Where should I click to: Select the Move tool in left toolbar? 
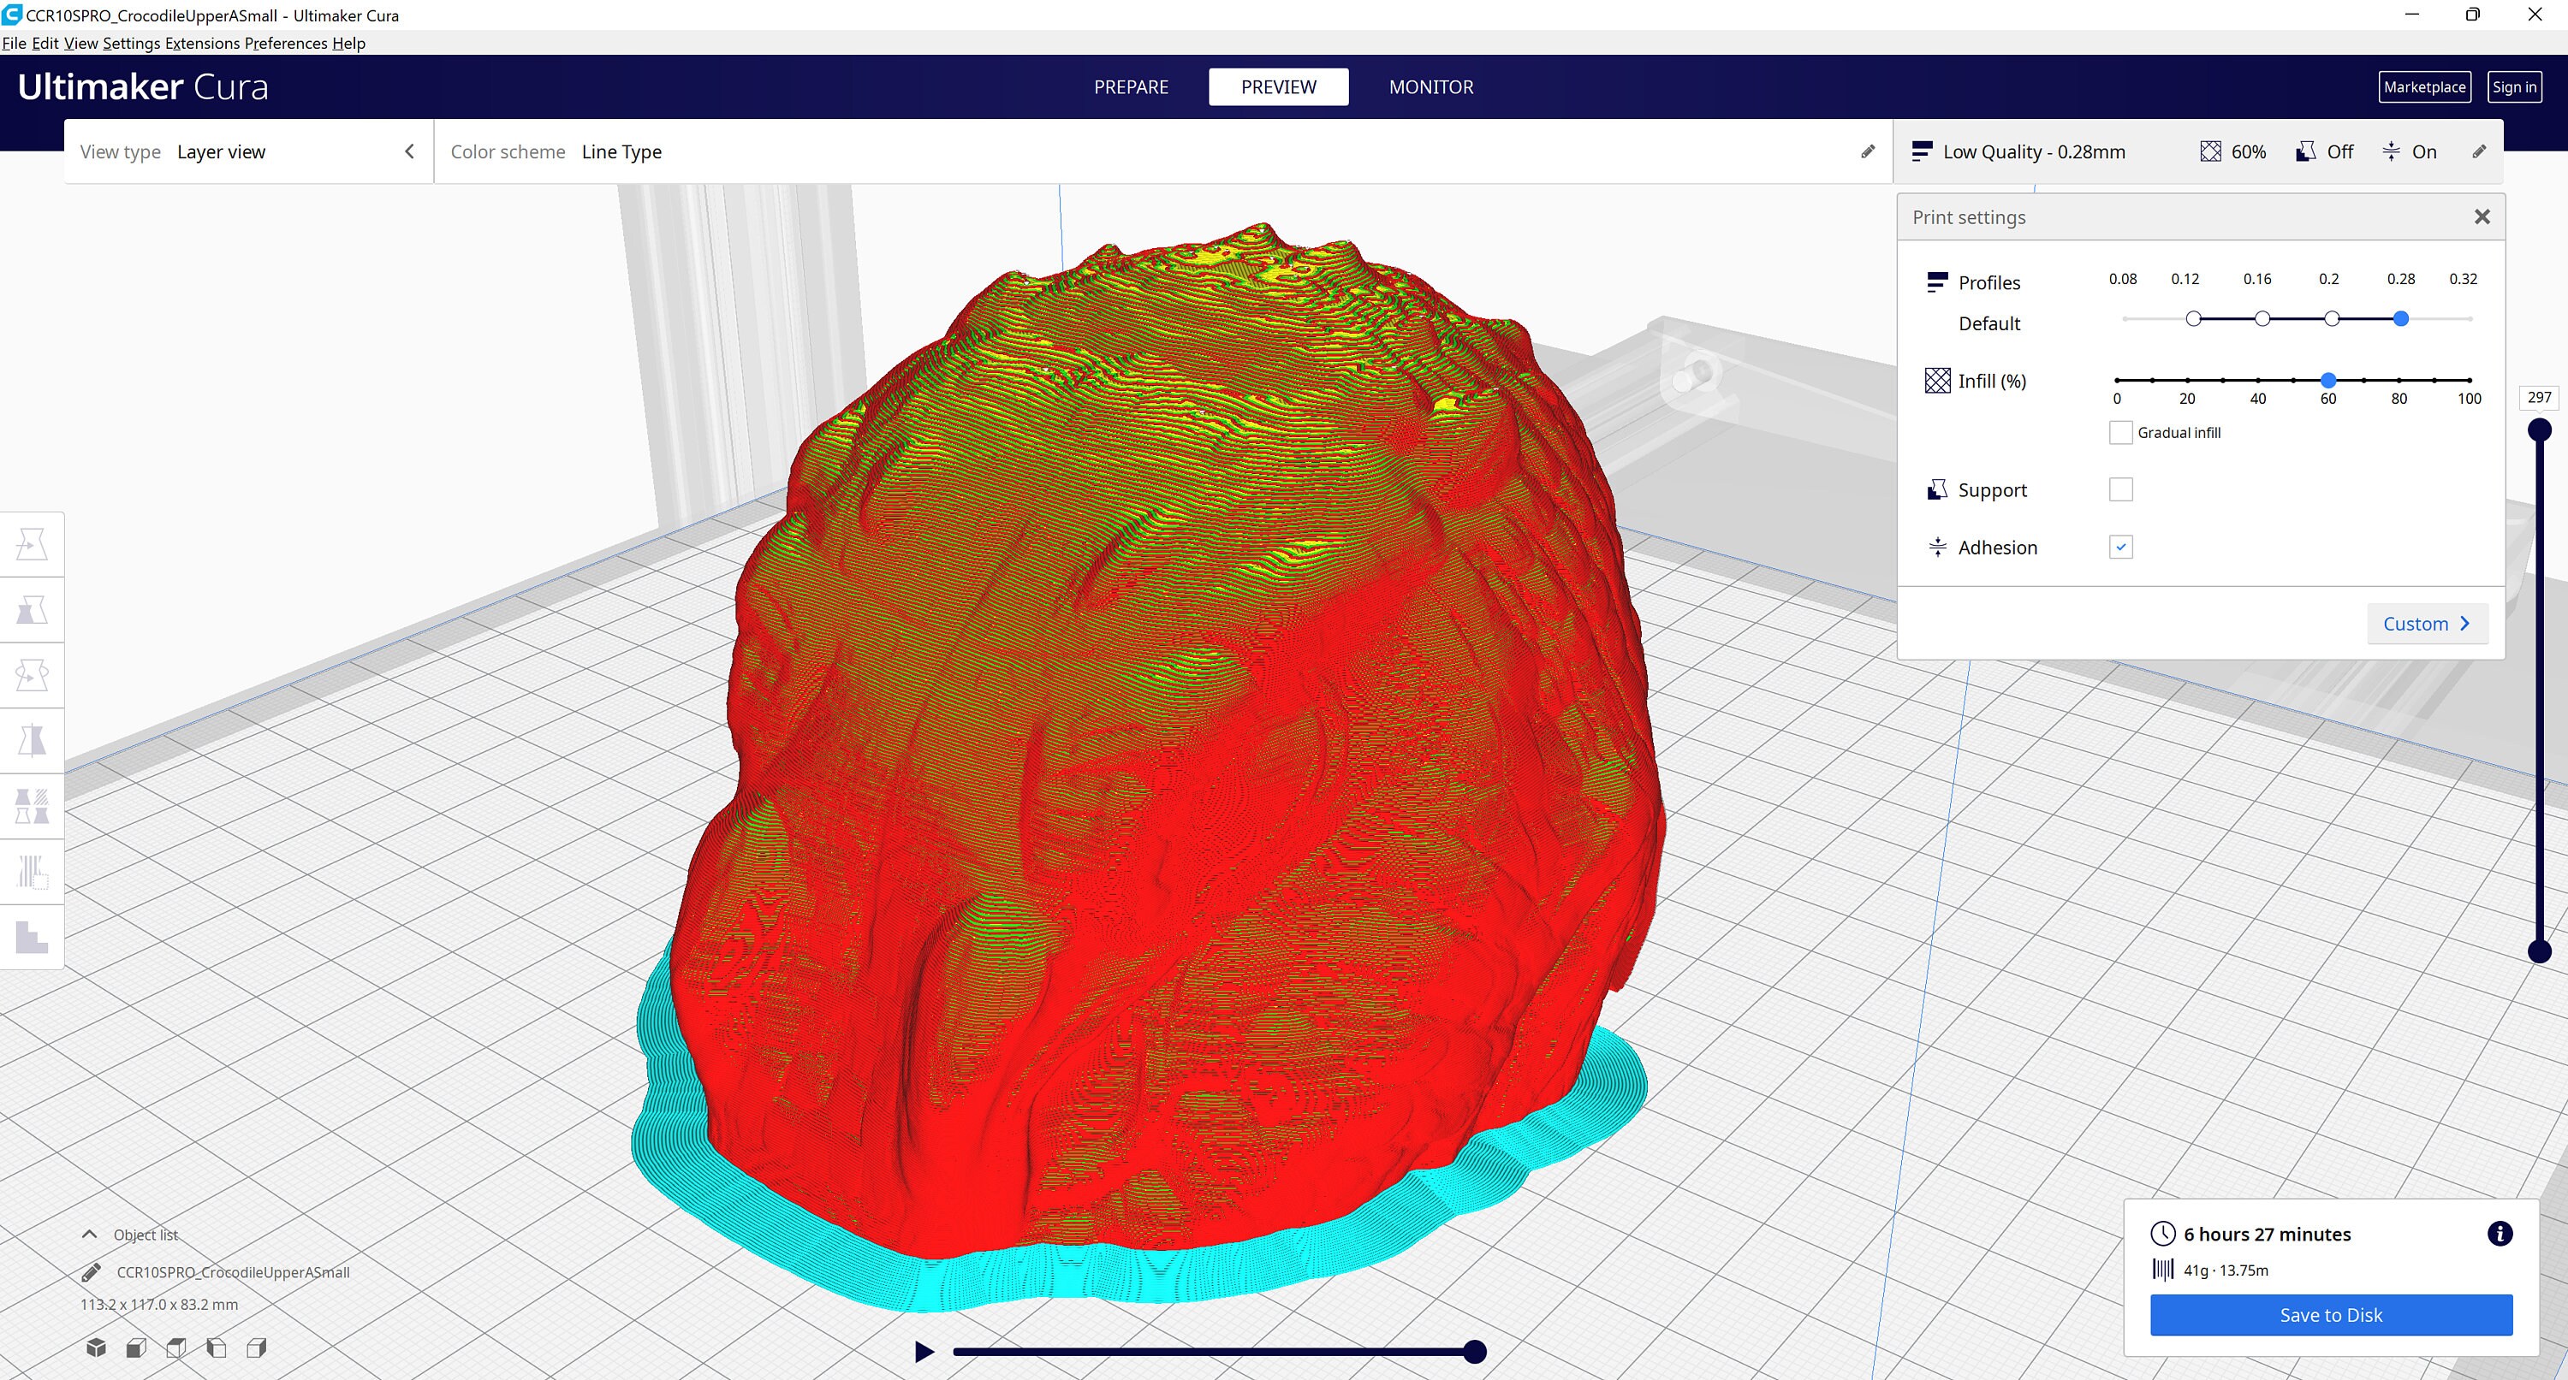pyautogui.click(x=32, y=545)
